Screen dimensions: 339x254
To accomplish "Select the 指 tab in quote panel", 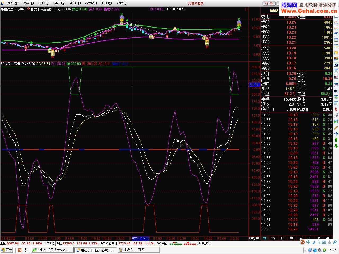I will pos(310,238).
